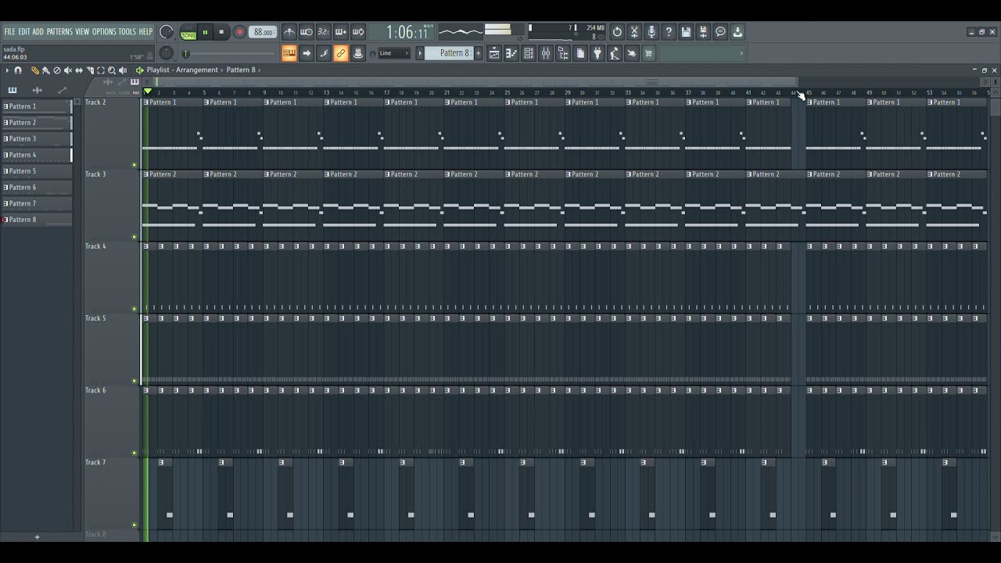Toggle the metronome icon
Viewport: 1001px width, 563px height.
point(289,32)
